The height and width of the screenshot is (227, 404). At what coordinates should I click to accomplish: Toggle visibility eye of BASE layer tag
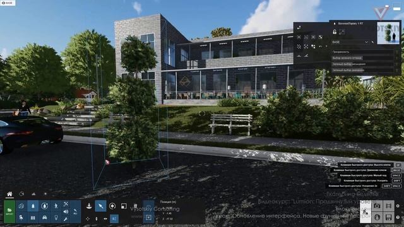coord(3,3)
